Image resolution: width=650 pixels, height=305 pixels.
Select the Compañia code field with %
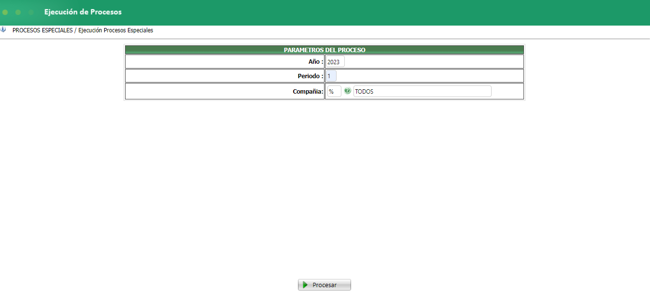click(x=334, y=91)
